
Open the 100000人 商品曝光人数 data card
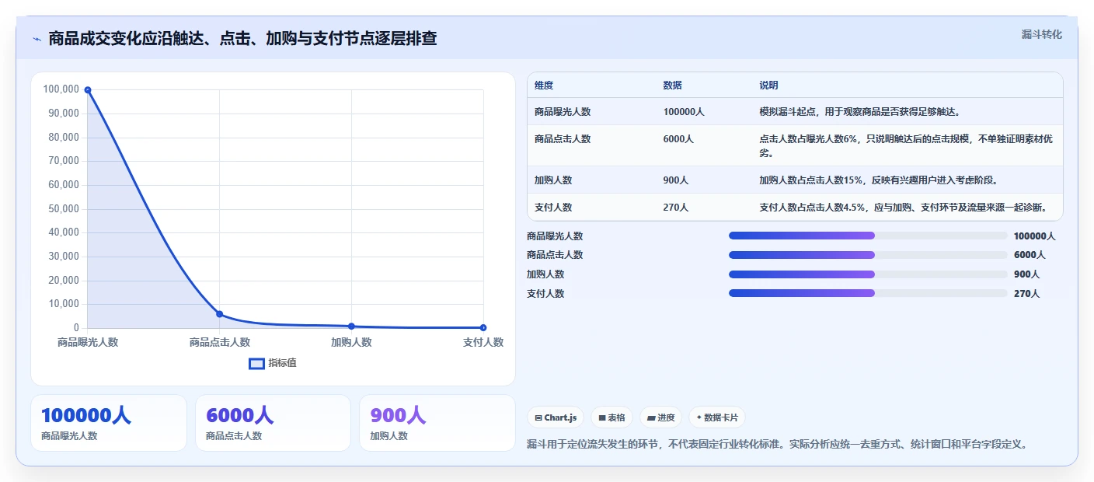click(109, 423)
